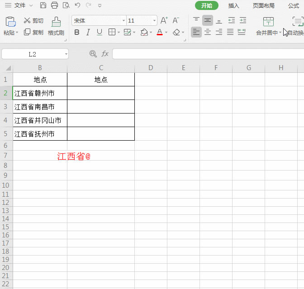Select column D header
Viewport: 304px width, 289px height.
pos(151,68)
